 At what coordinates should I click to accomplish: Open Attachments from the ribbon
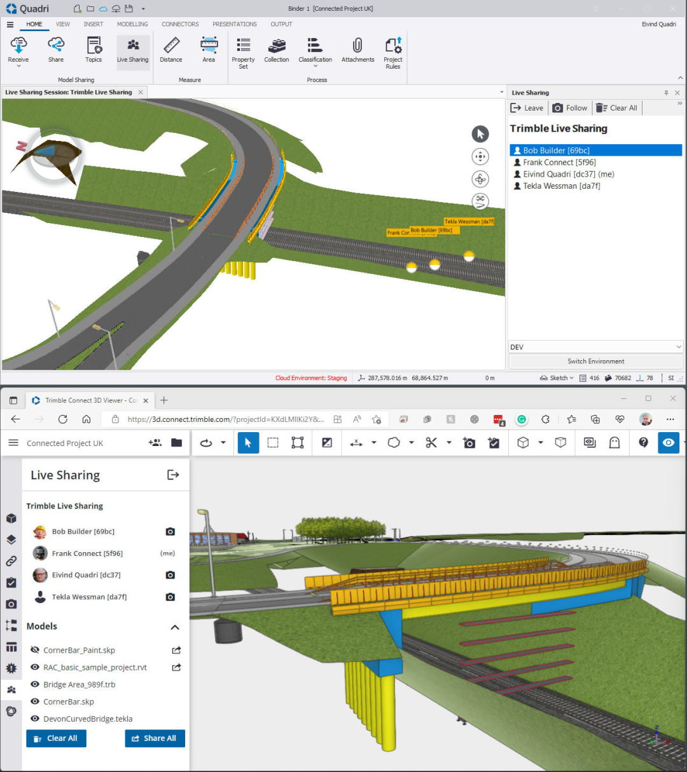pos(357,50)
